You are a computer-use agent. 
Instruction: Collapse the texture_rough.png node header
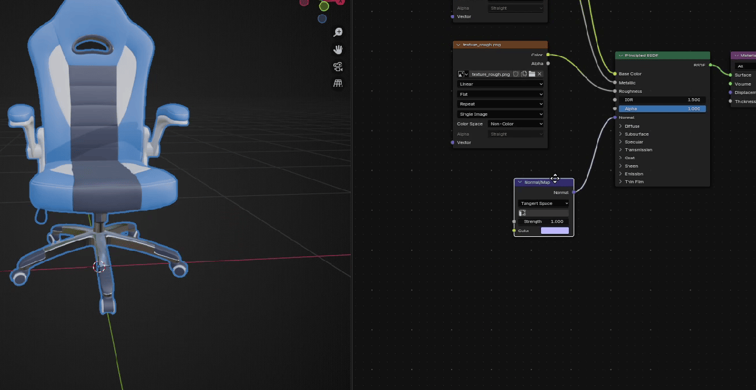458,45
